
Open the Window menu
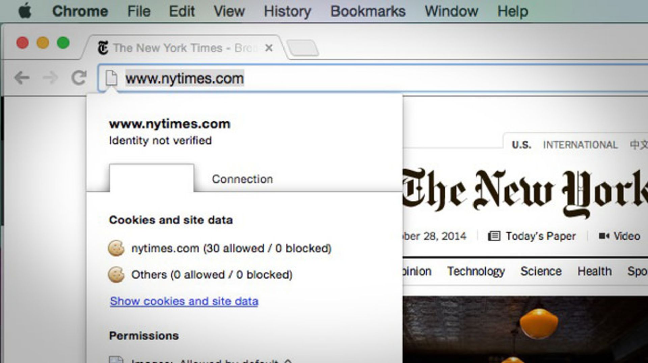pos(451,11)
